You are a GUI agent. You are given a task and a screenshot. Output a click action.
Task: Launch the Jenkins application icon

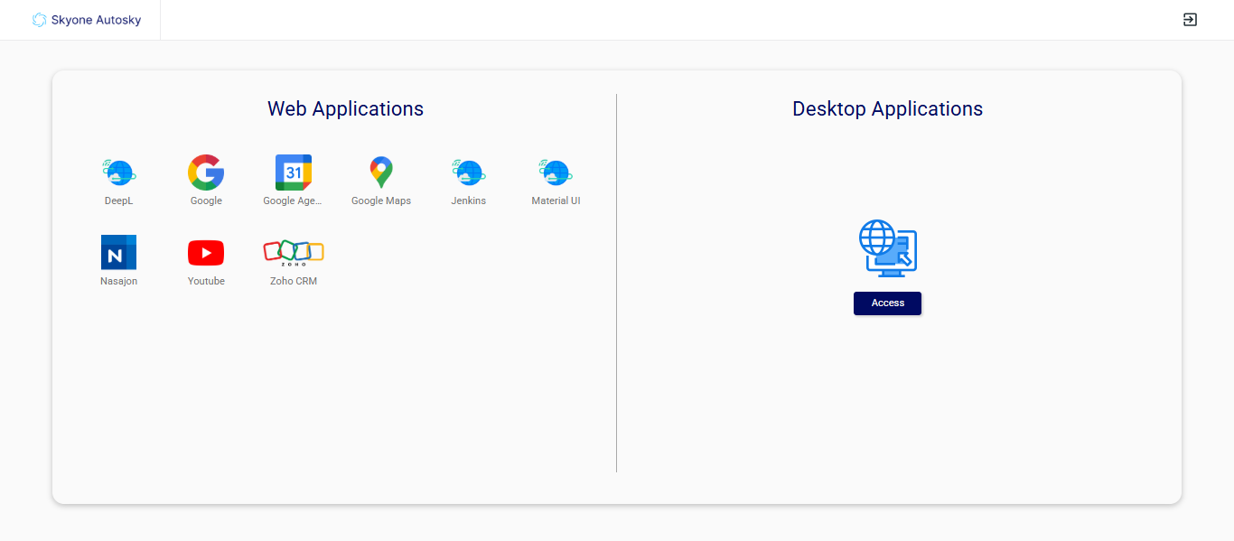tap(468, 172)
